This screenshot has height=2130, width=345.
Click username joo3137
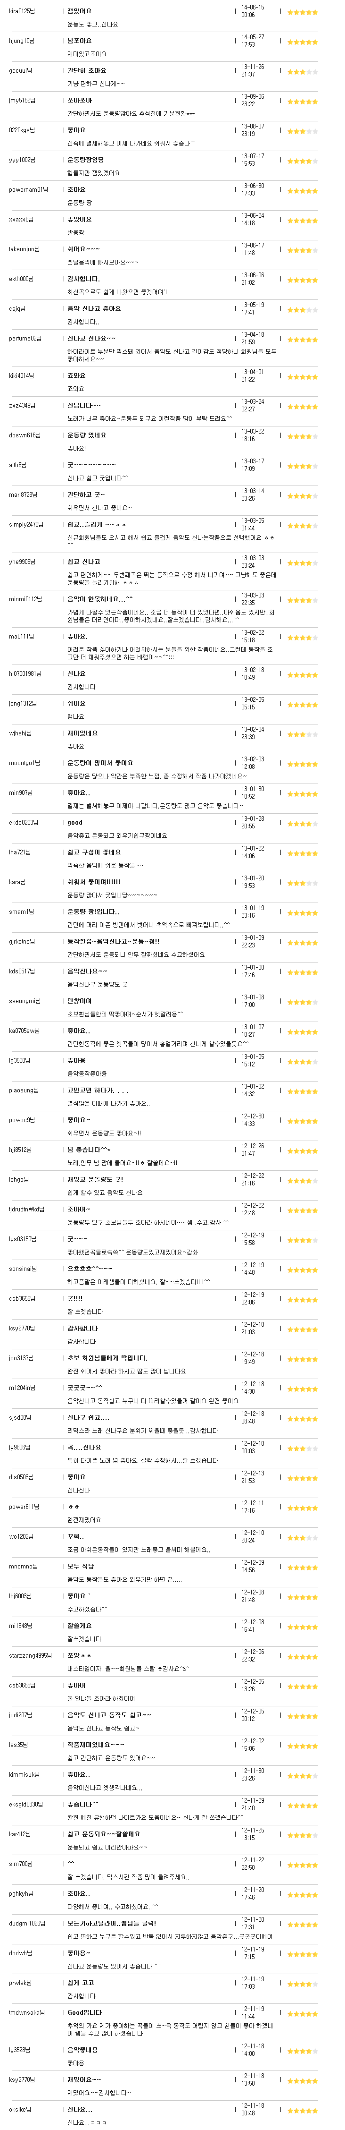pos(22,1358)
